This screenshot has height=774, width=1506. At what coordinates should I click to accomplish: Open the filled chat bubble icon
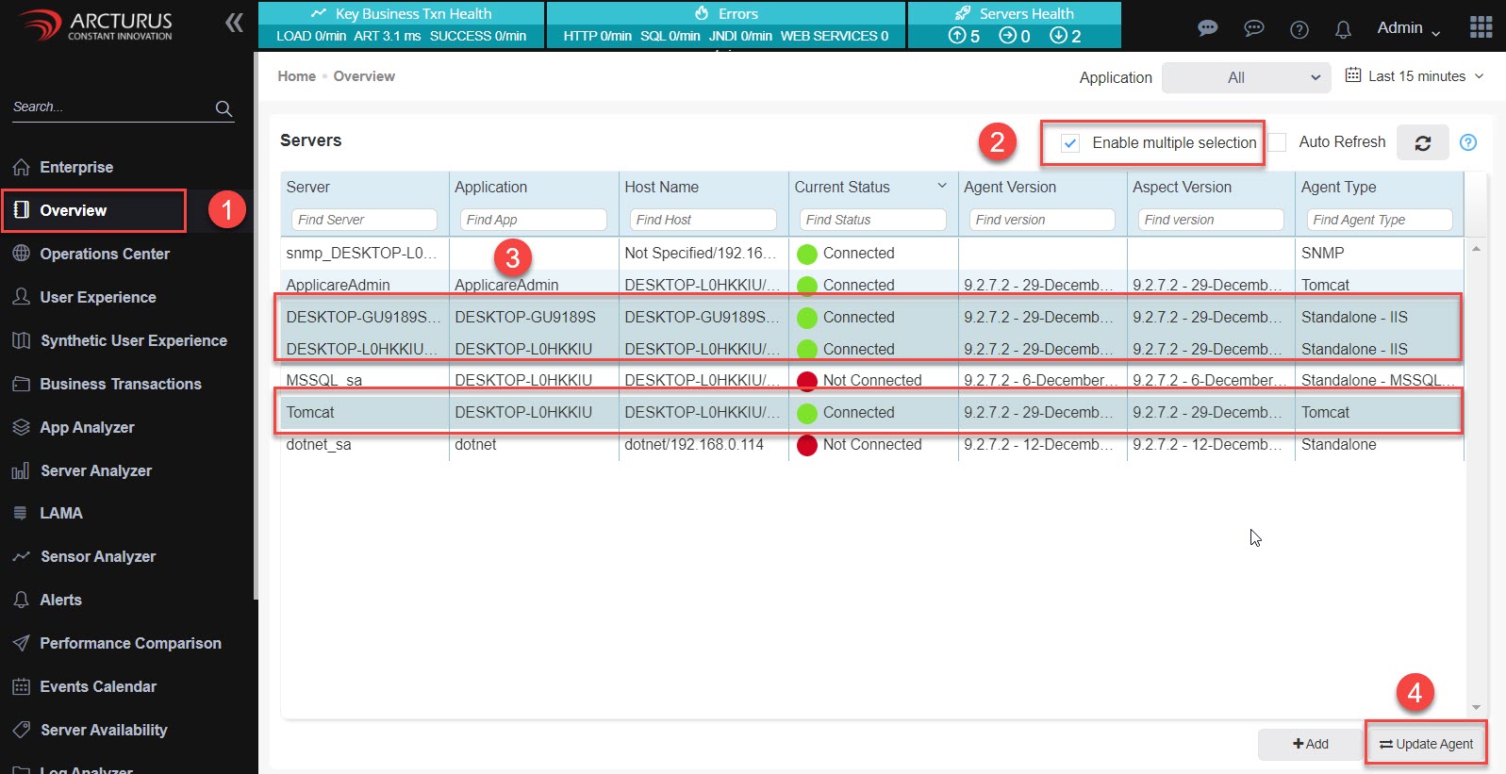pos(1207,28)
